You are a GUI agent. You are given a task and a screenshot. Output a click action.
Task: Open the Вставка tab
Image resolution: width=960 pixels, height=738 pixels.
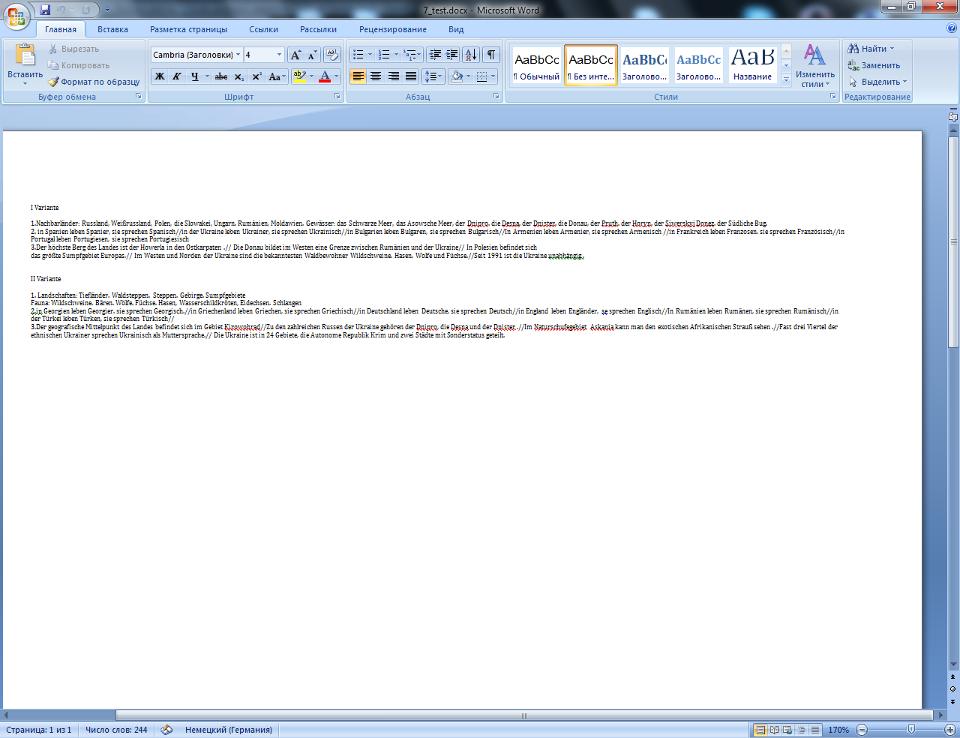(x=112, y=29)
